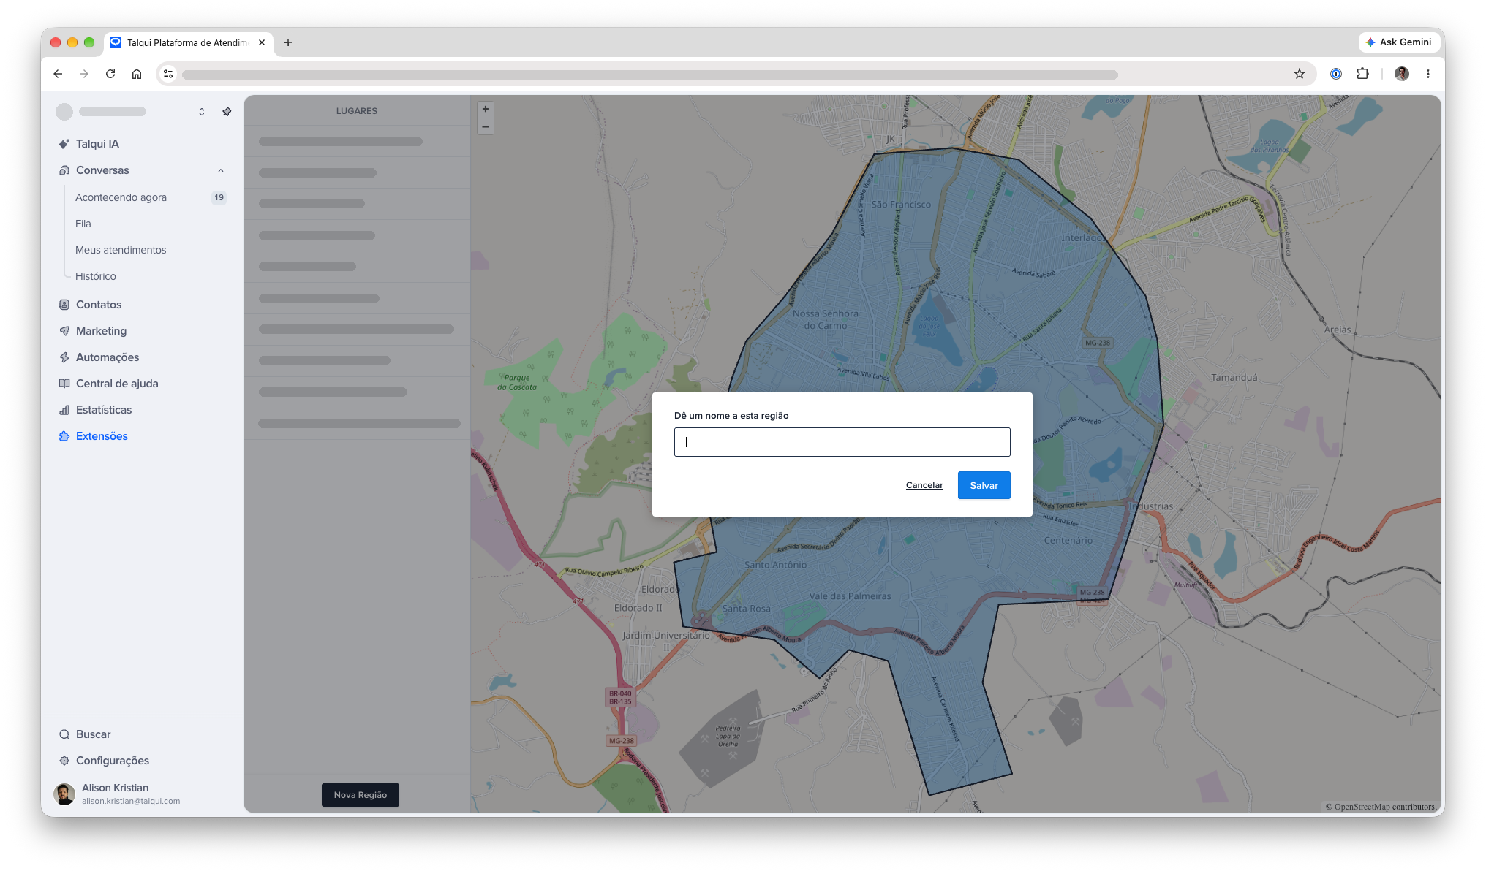Screen dimensions: 1486x871
Task: Focus the region name input field
Action: pos(842,442)
